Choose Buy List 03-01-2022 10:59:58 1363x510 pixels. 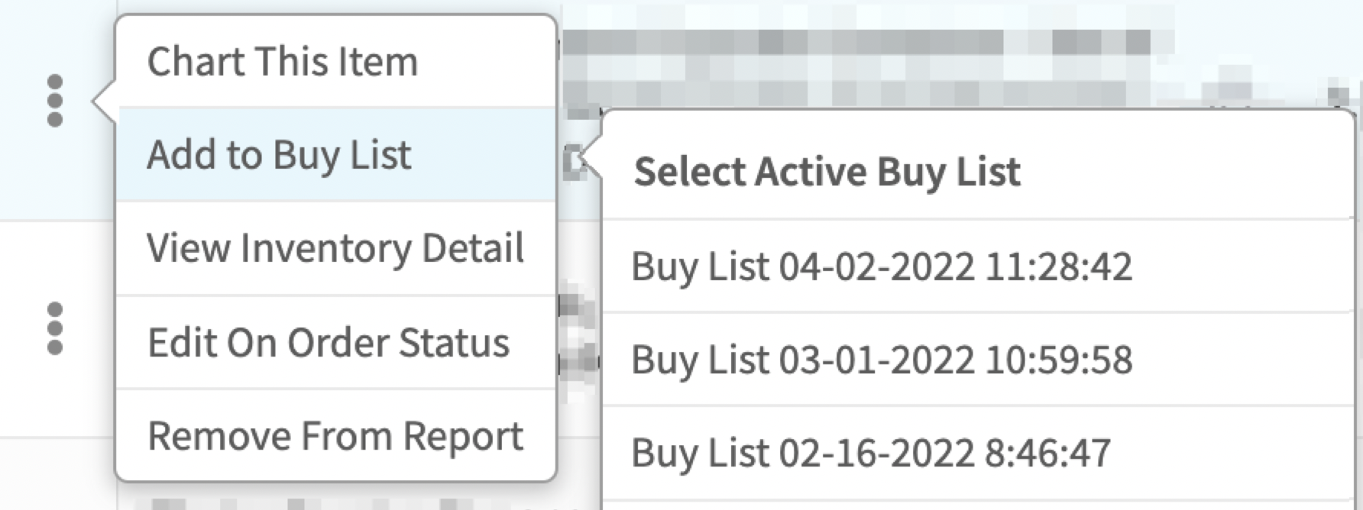pyautogui.click(x=882, y=360)
